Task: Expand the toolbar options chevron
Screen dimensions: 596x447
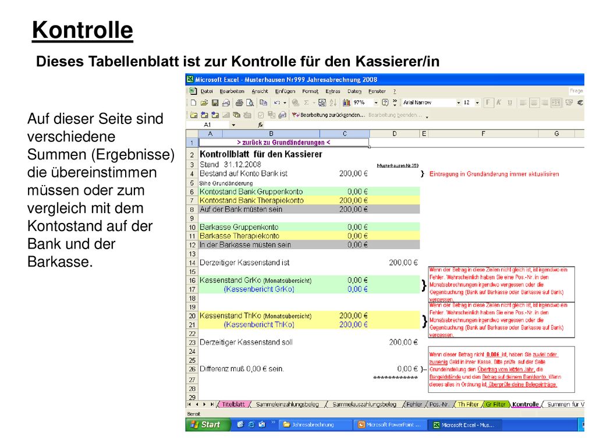Action: tap(395, 102)
